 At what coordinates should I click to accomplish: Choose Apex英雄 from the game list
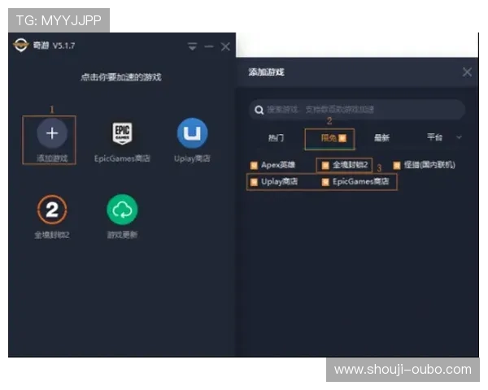[x=272, y=165]
